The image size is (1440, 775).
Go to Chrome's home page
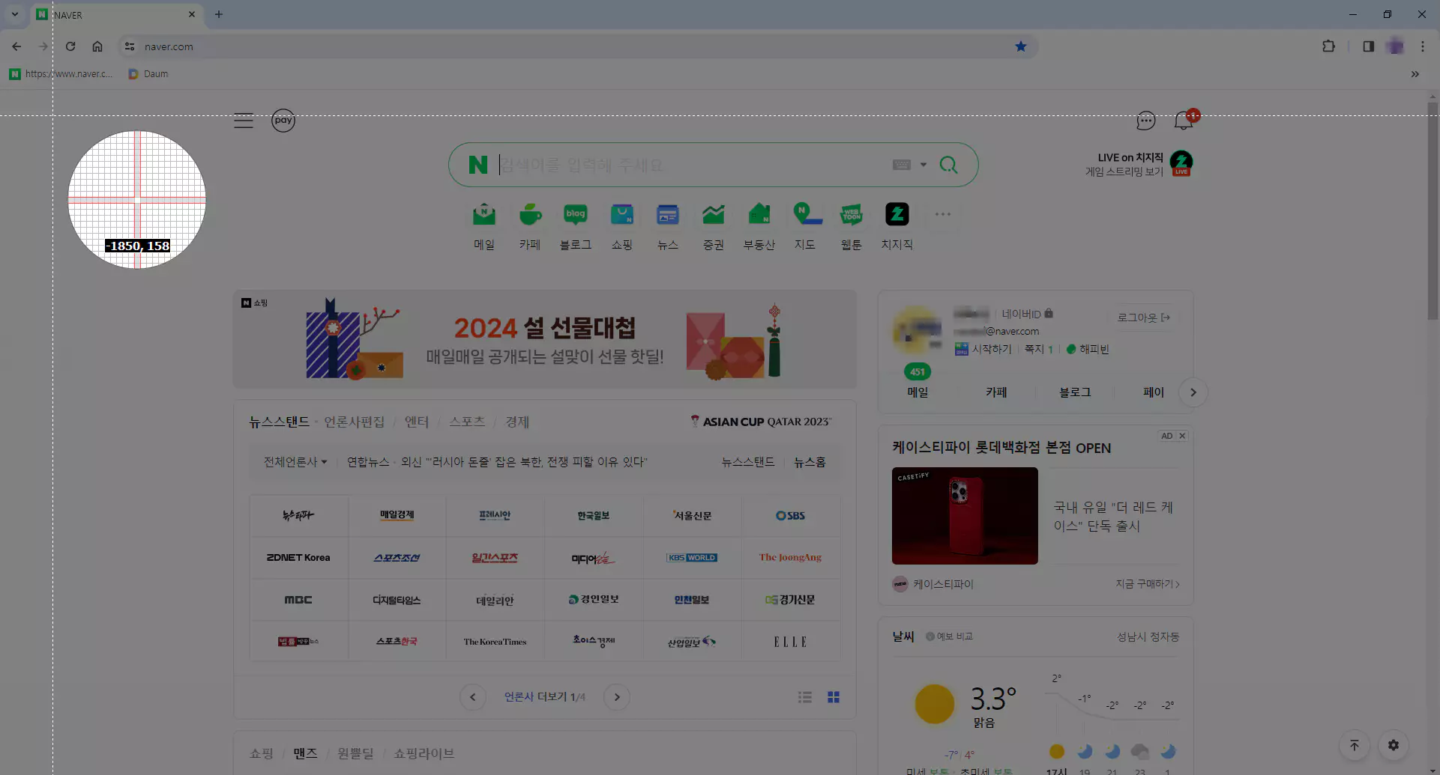[97, 46]
